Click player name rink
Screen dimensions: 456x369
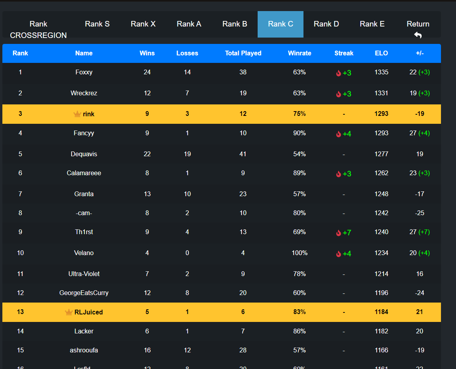89,114
